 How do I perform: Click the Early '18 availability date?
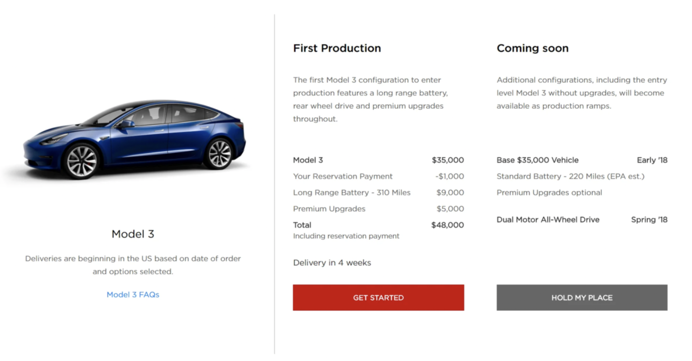pyautogui.click(x=652, y=160)
